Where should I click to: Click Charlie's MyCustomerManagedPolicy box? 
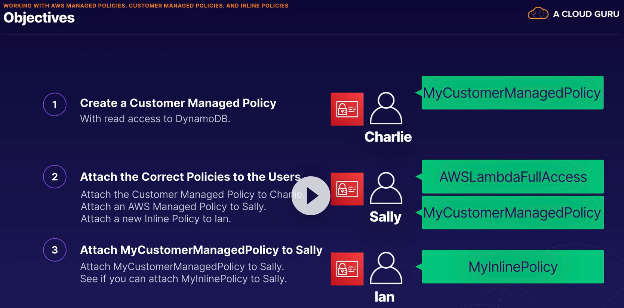pos(512,93)
